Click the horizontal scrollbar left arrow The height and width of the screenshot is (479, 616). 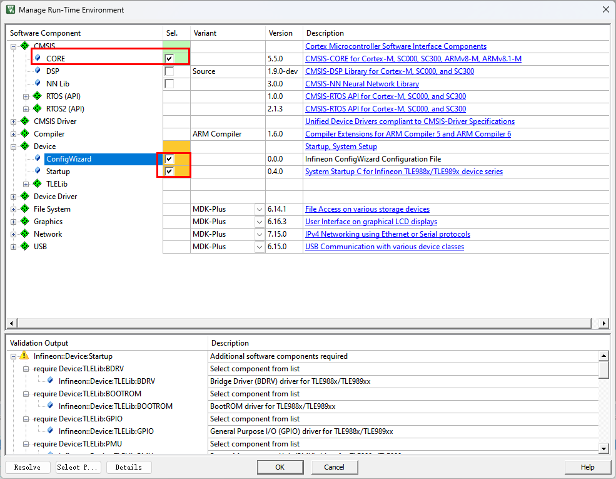(x=11, y=323)
